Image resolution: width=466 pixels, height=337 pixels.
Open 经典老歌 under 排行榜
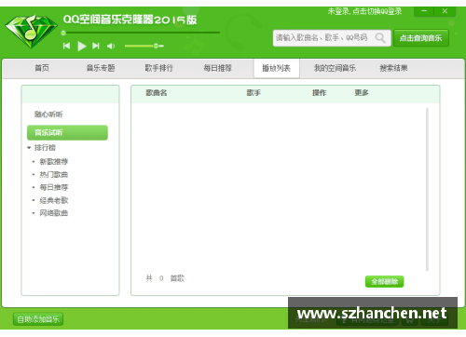point(54,200)
